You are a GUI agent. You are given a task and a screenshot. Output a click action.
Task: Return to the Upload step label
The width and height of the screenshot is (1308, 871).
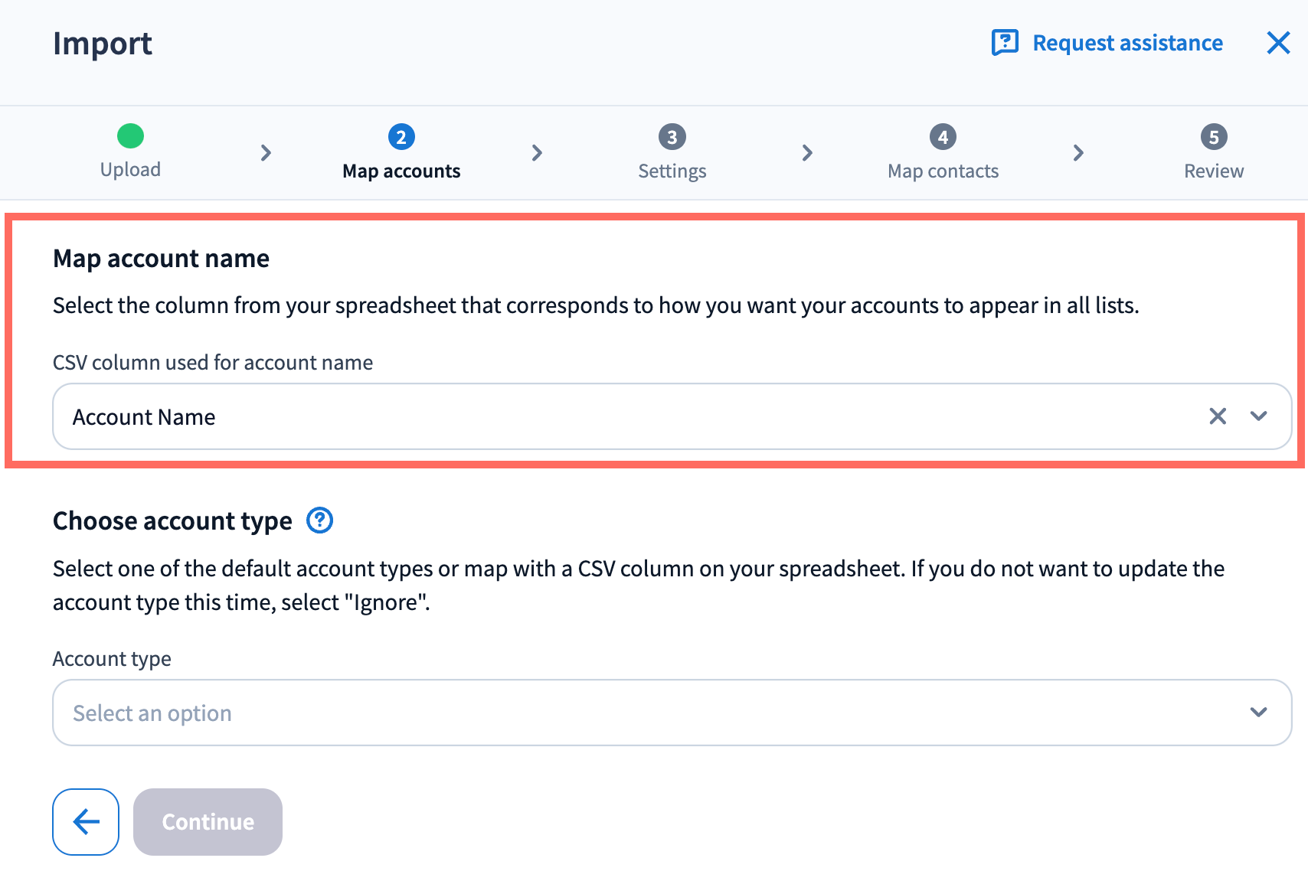pos(130,170)
